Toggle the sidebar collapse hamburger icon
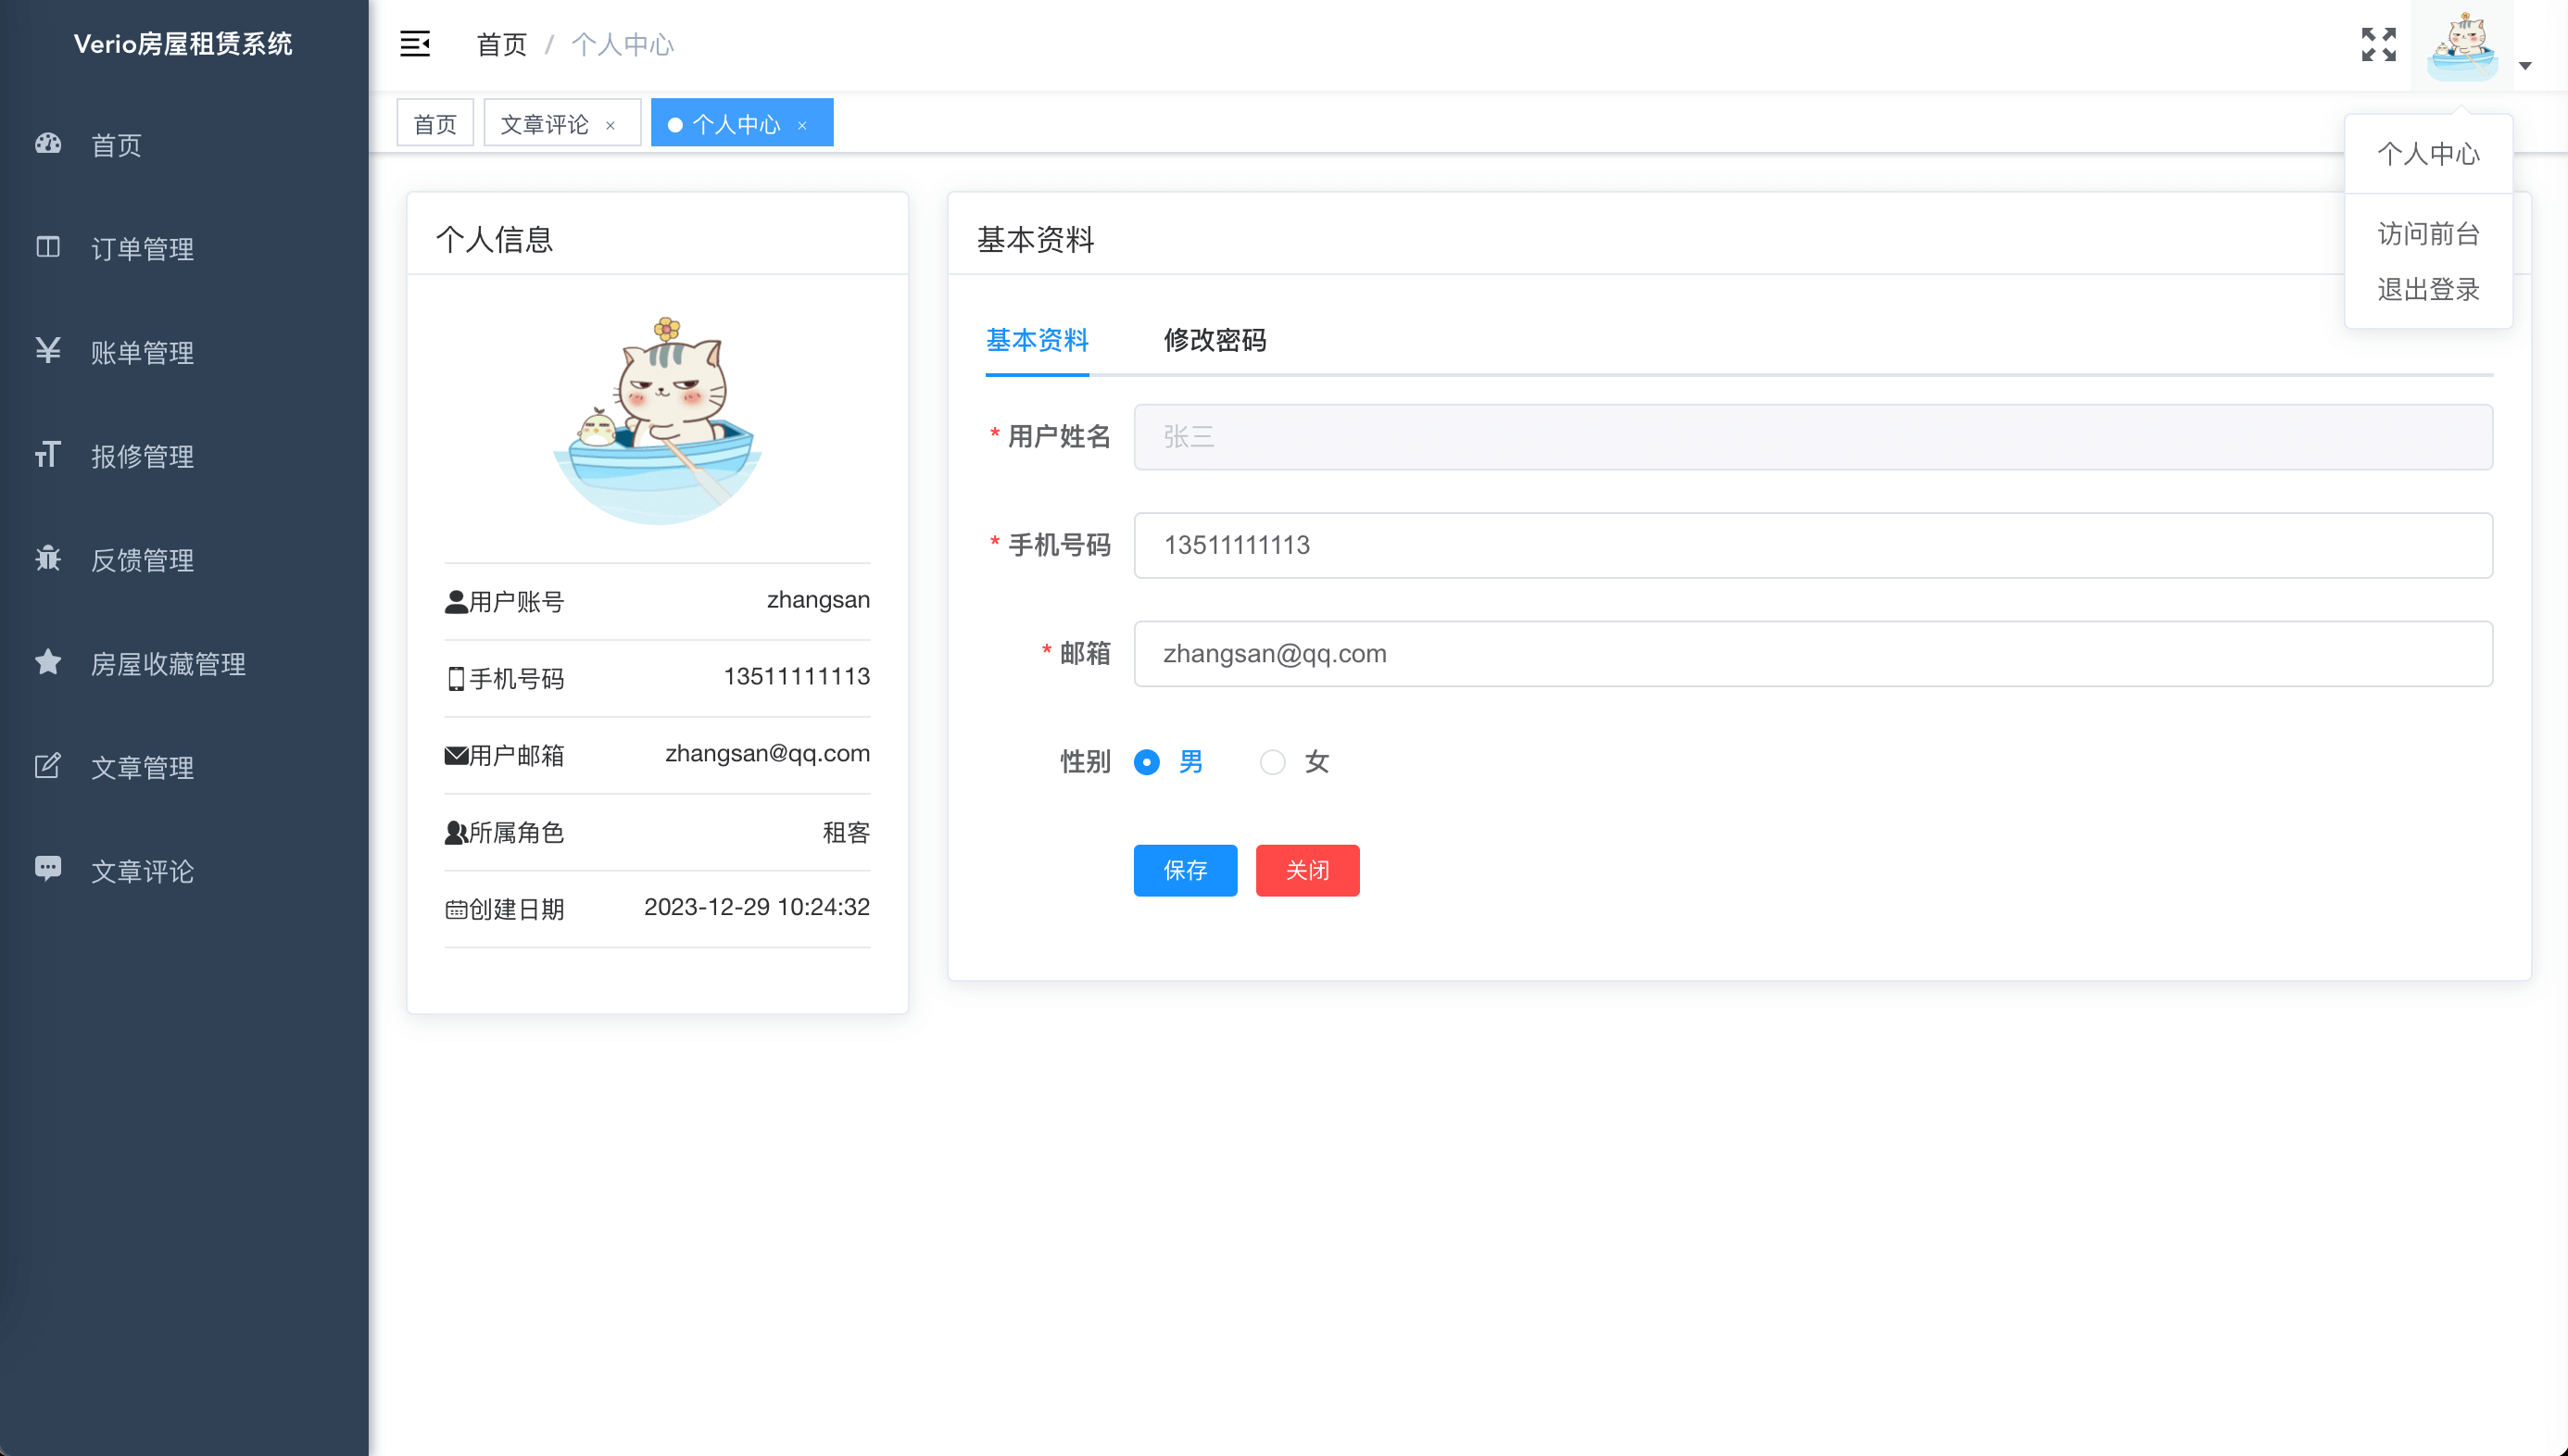The width and height of the screenshot is (2568, 1456). [x=414, y=44]
